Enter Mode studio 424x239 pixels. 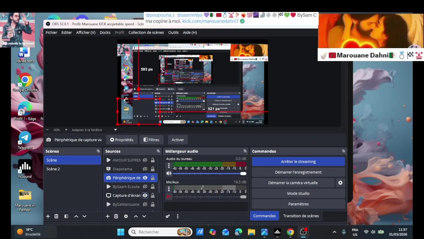[298, 194]
